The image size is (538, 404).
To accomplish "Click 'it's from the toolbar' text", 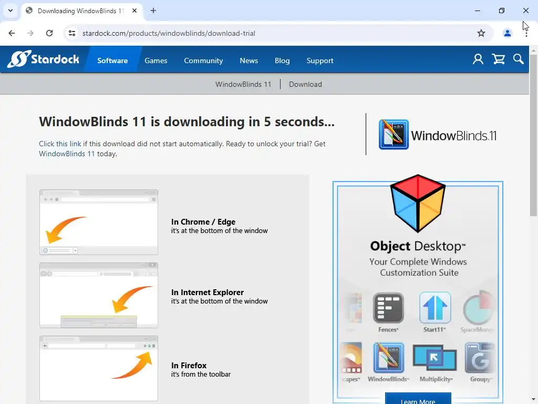I will click(x=201, y=374).
